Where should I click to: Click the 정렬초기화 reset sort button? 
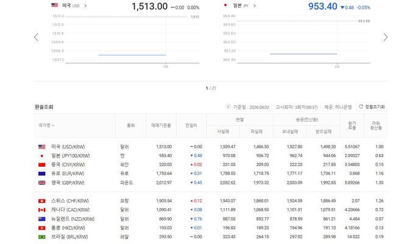372,106
